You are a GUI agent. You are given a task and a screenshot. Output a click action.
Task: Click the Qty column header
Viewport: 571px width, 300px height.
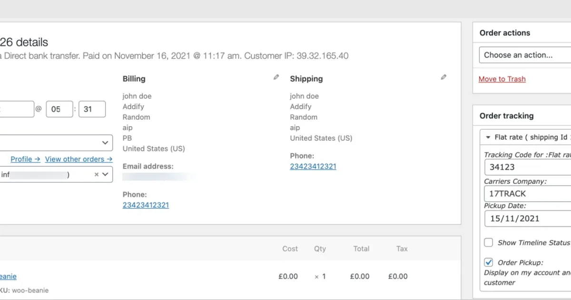tap(320, 249)
